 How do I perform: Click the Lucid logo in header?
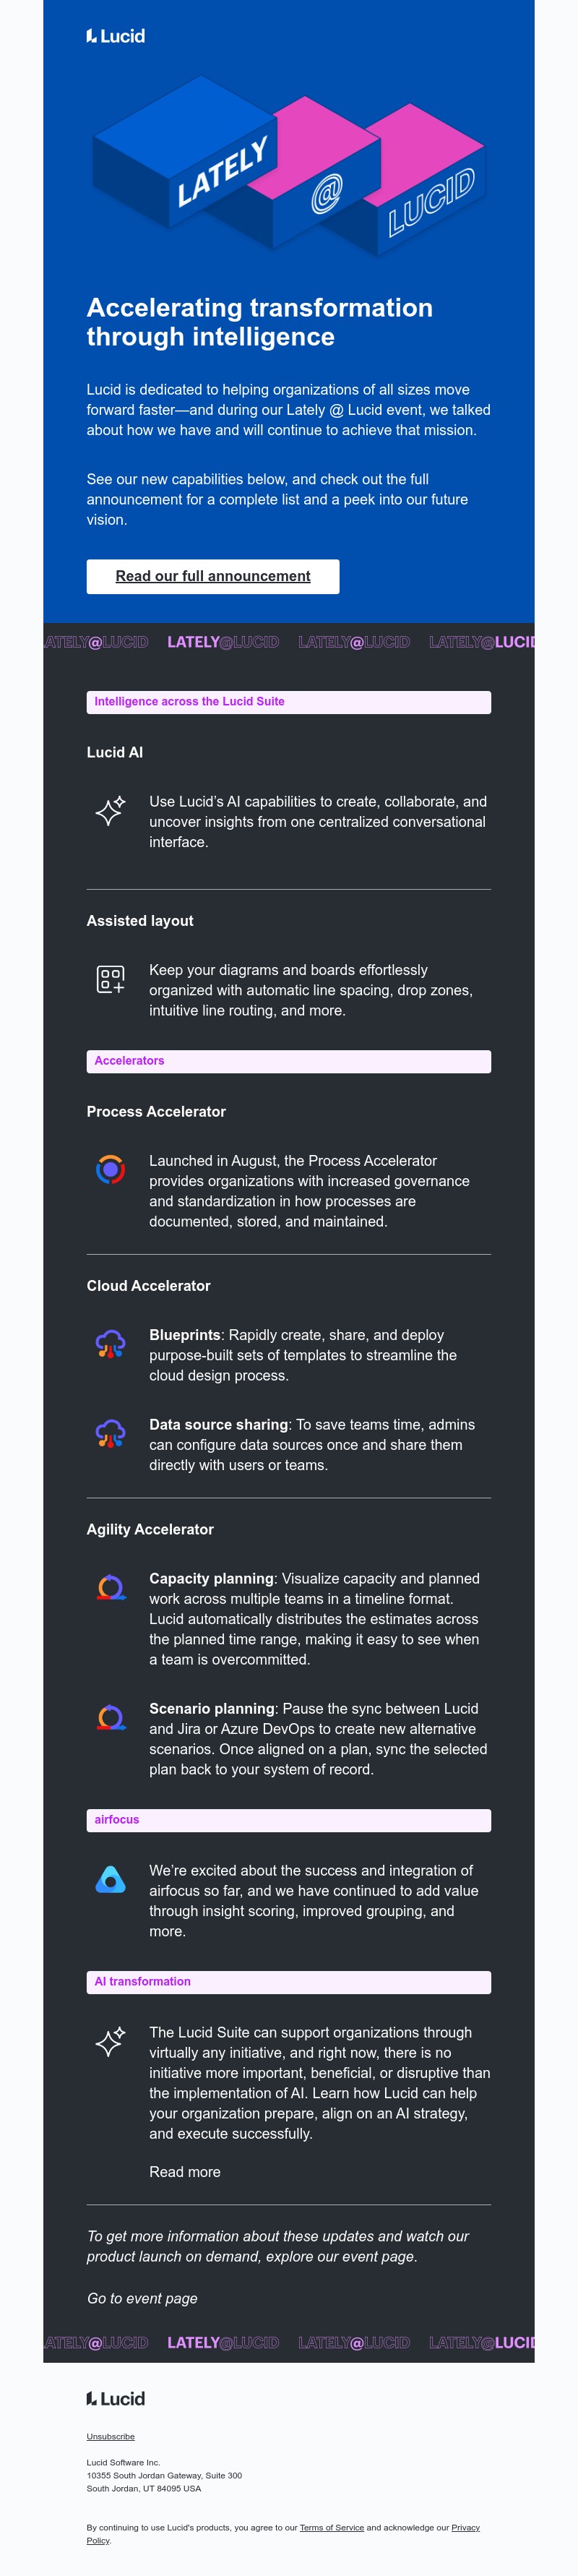(115, 36)
